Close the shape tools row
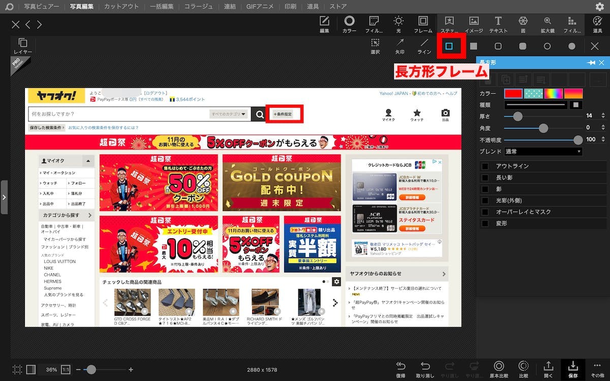 [x=595, y=46]
